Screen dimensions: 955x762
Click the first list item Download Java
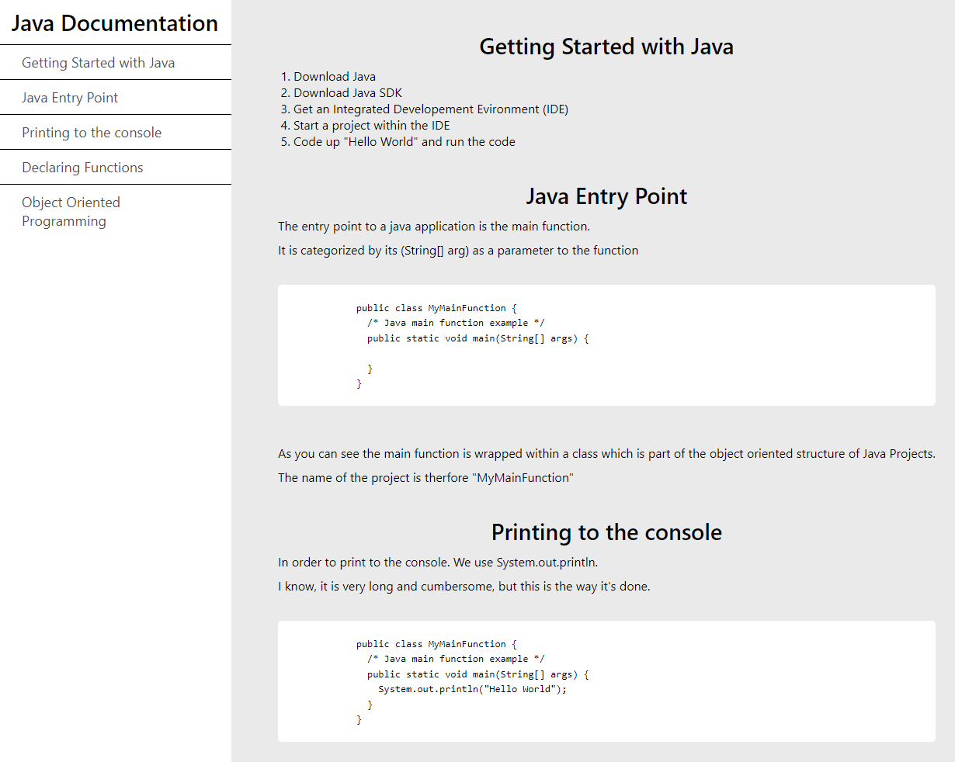tap(334, 77)
